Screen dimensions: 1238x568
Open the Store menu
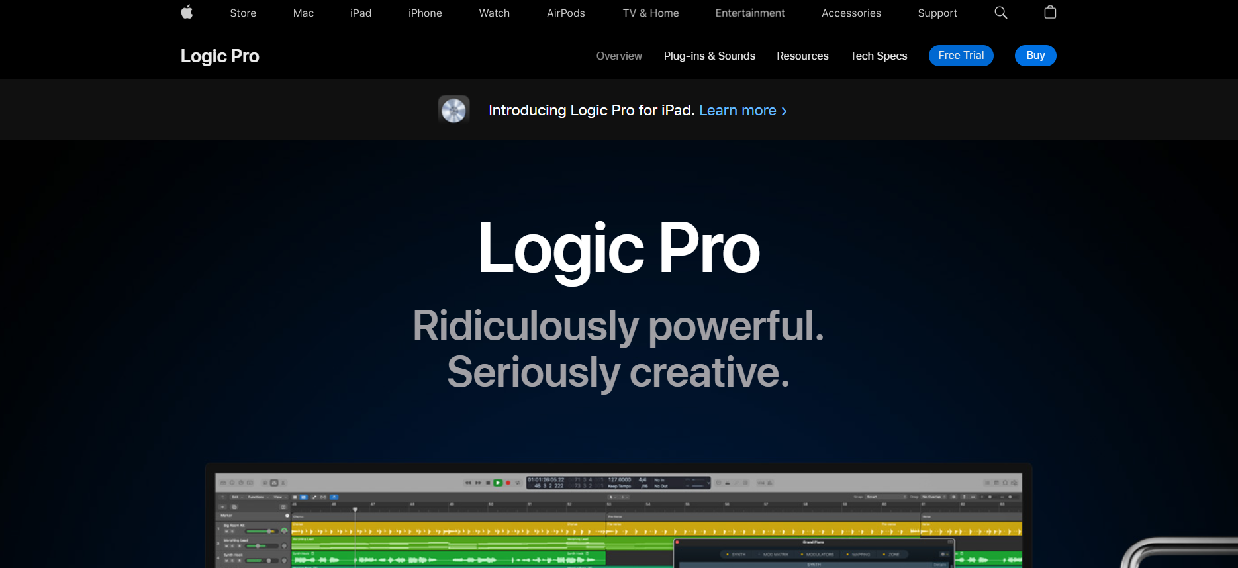pos(243,13)
